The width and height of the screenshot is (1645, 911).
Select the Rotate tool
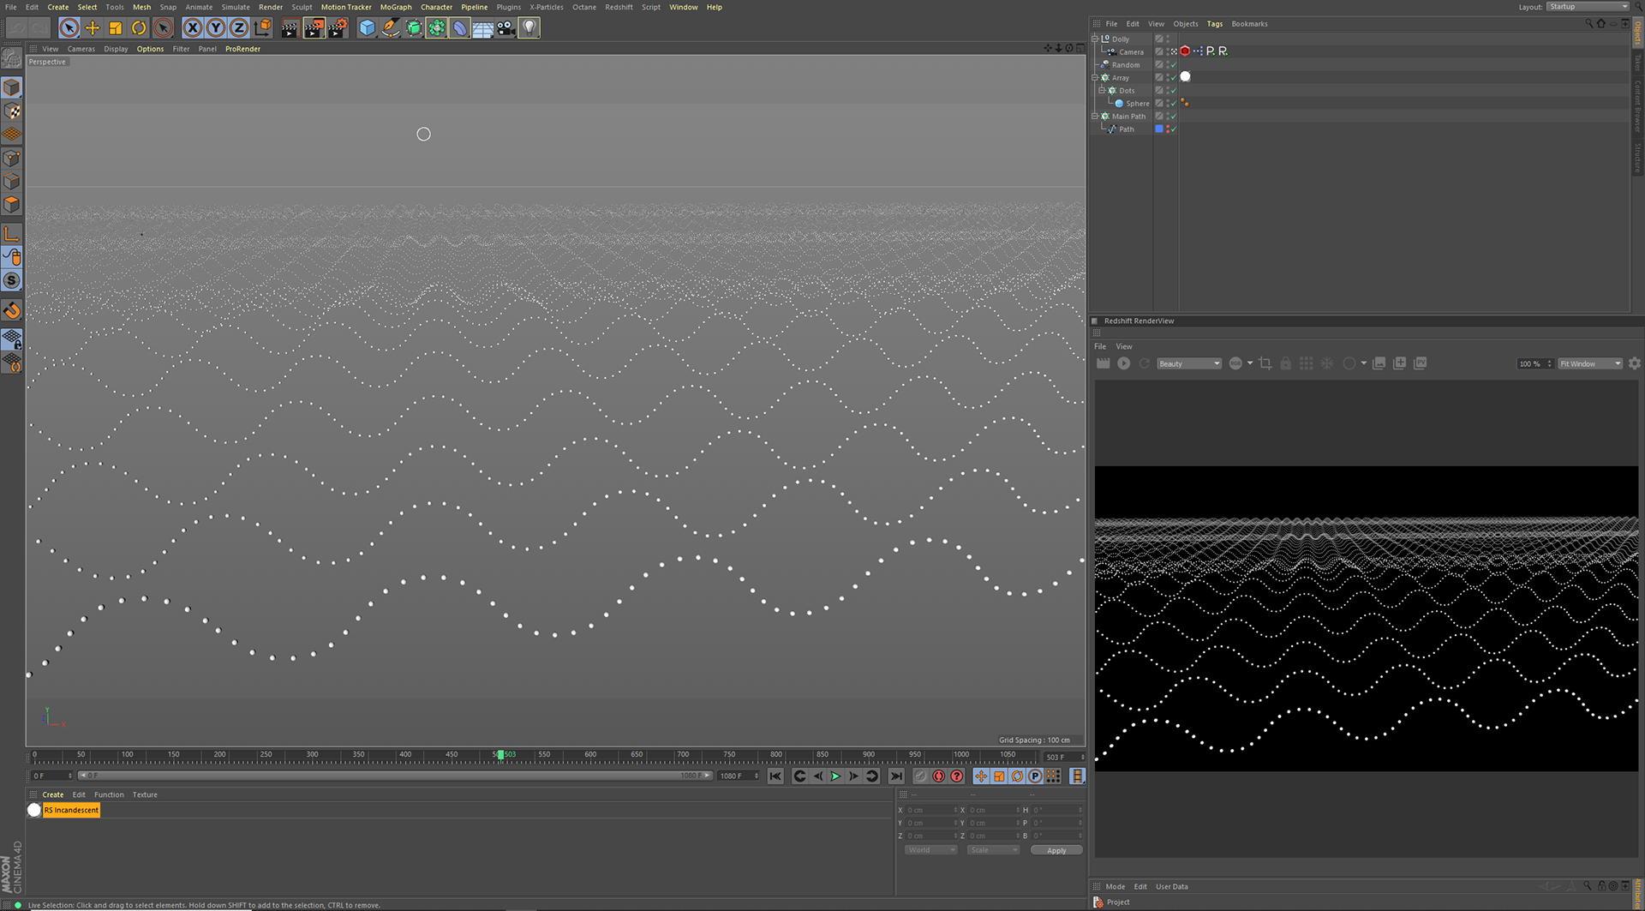tap(139, 28)
